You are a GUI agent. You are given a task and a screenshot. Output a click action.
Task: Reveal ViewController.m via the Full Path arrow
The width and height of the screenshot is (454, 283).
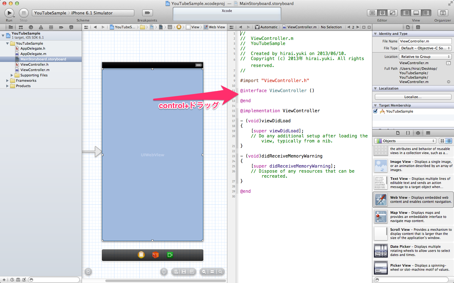click(449, 81)
